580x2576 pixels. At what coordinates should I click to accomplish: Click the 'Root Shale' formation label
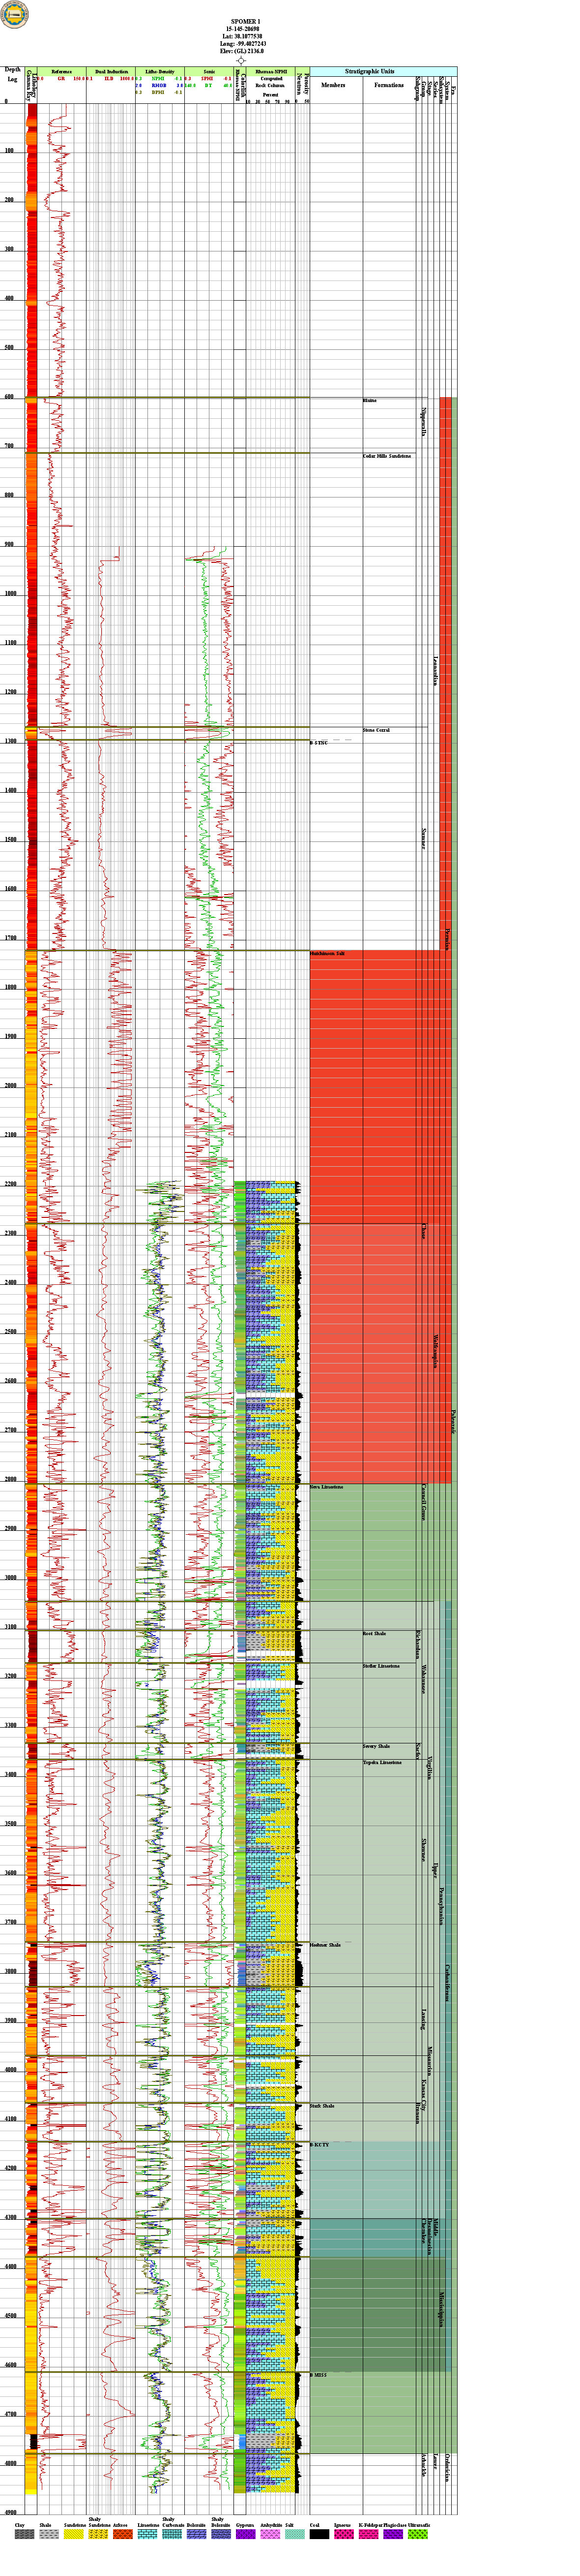pos(375,1634)
